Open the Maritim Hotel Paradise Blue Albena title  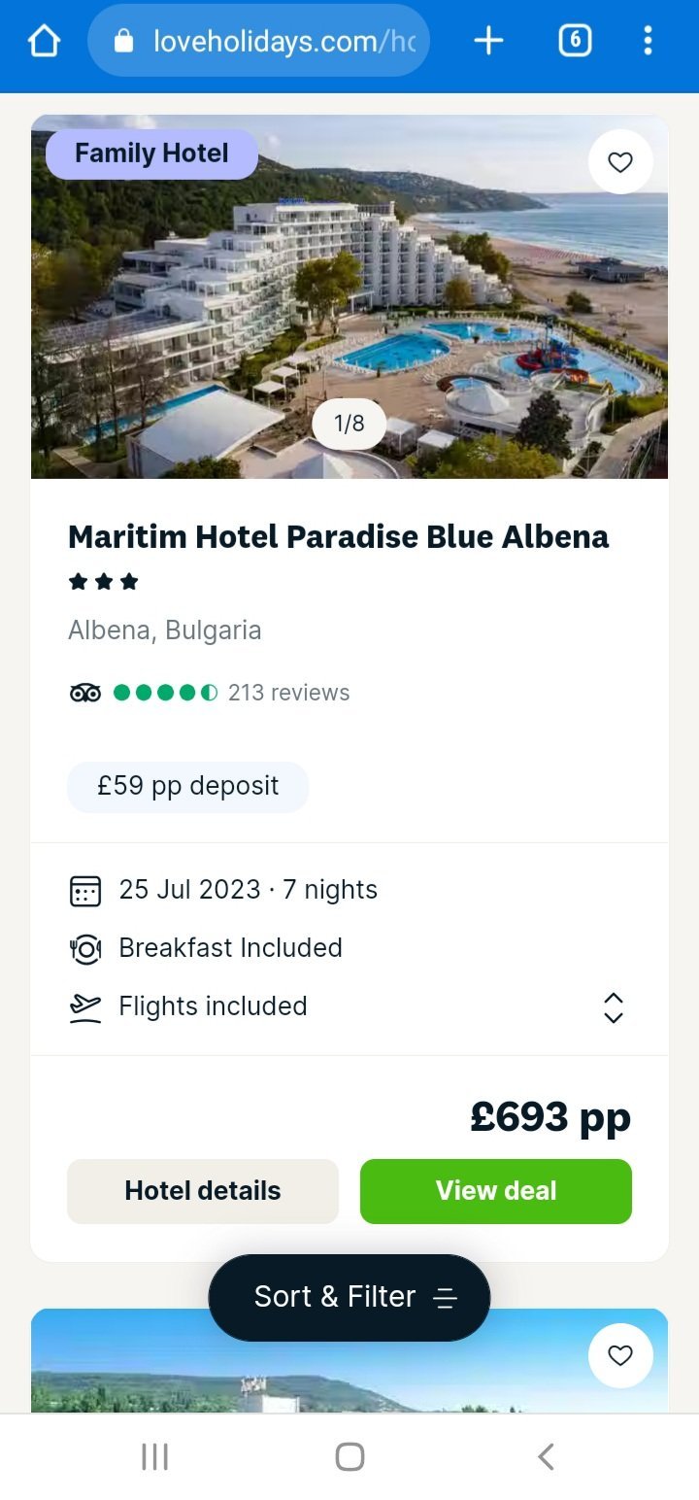point(339,536)
